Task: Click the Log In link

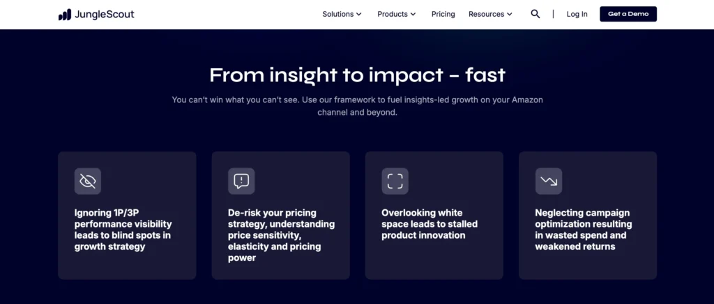Action: [x=577, y=14]
